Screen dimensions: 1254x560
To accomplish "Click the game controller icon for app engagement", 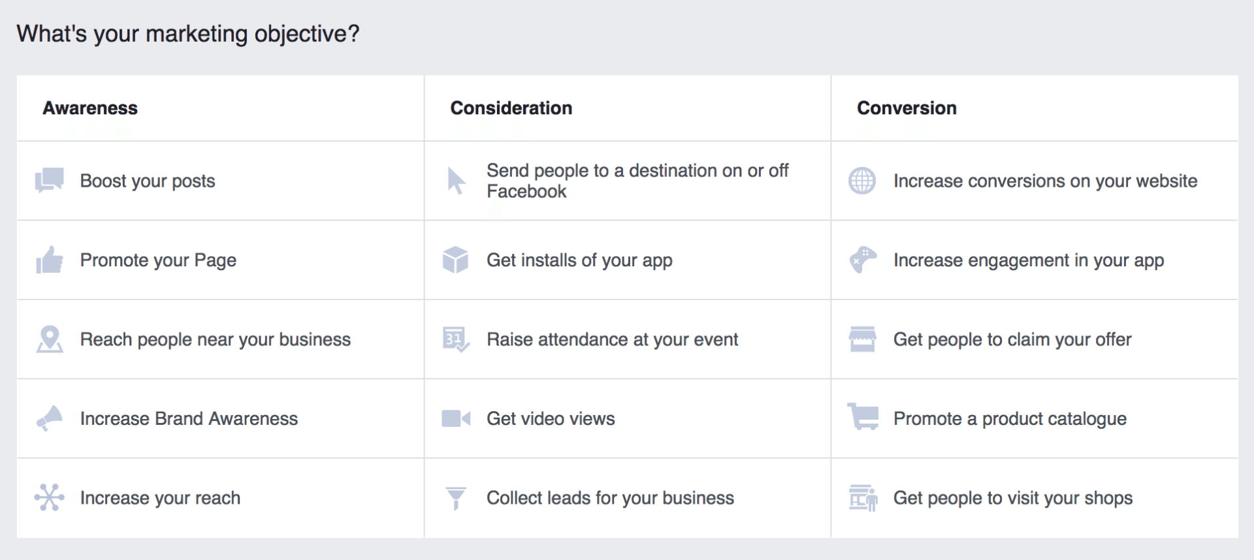I will [x=862, y=260].
